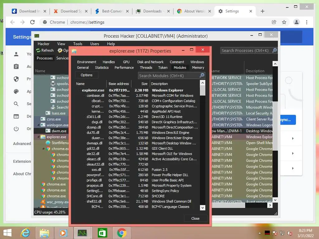Switch to the Threads tab

pos(146,68)
